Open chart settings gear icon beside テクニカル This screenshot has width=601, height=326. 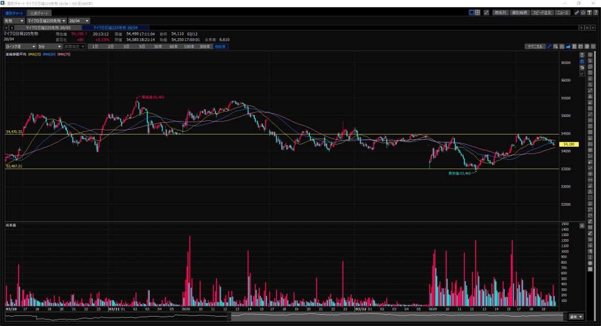point(585,46)
